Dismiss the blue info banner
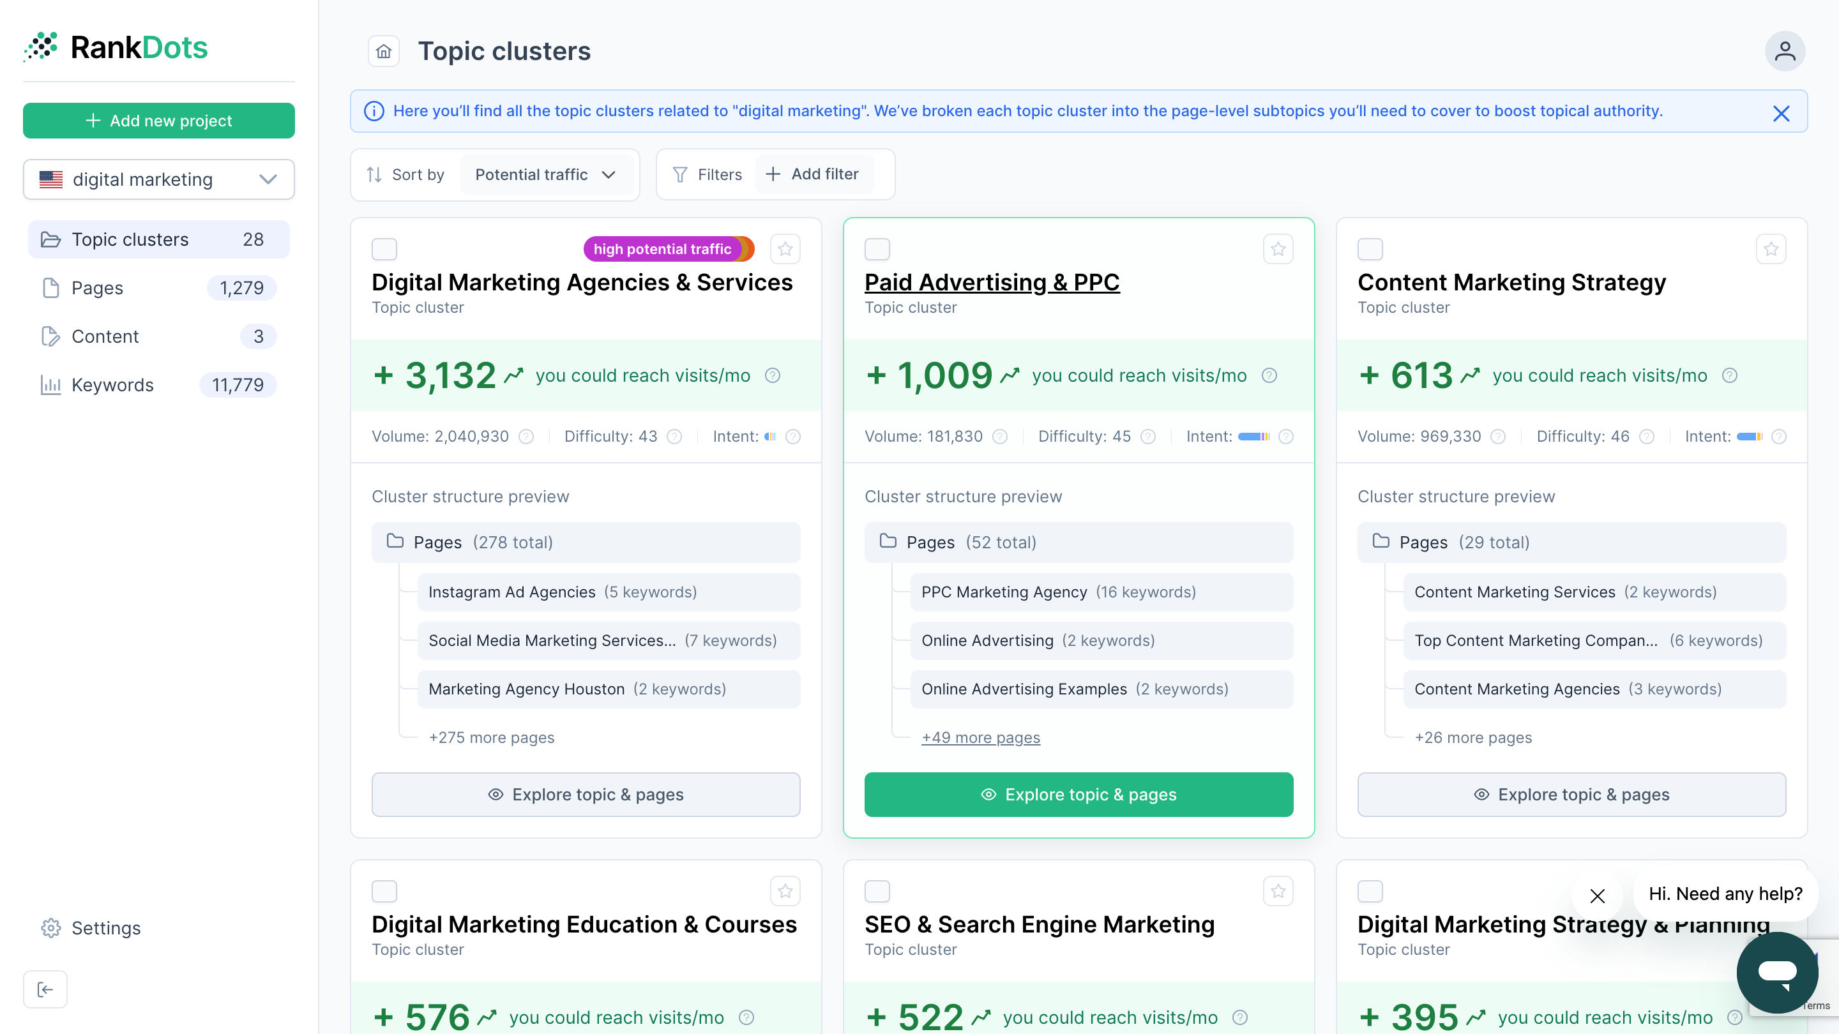The height and width of the screenshot is (1034, 1839). (x=1780, y=113)
